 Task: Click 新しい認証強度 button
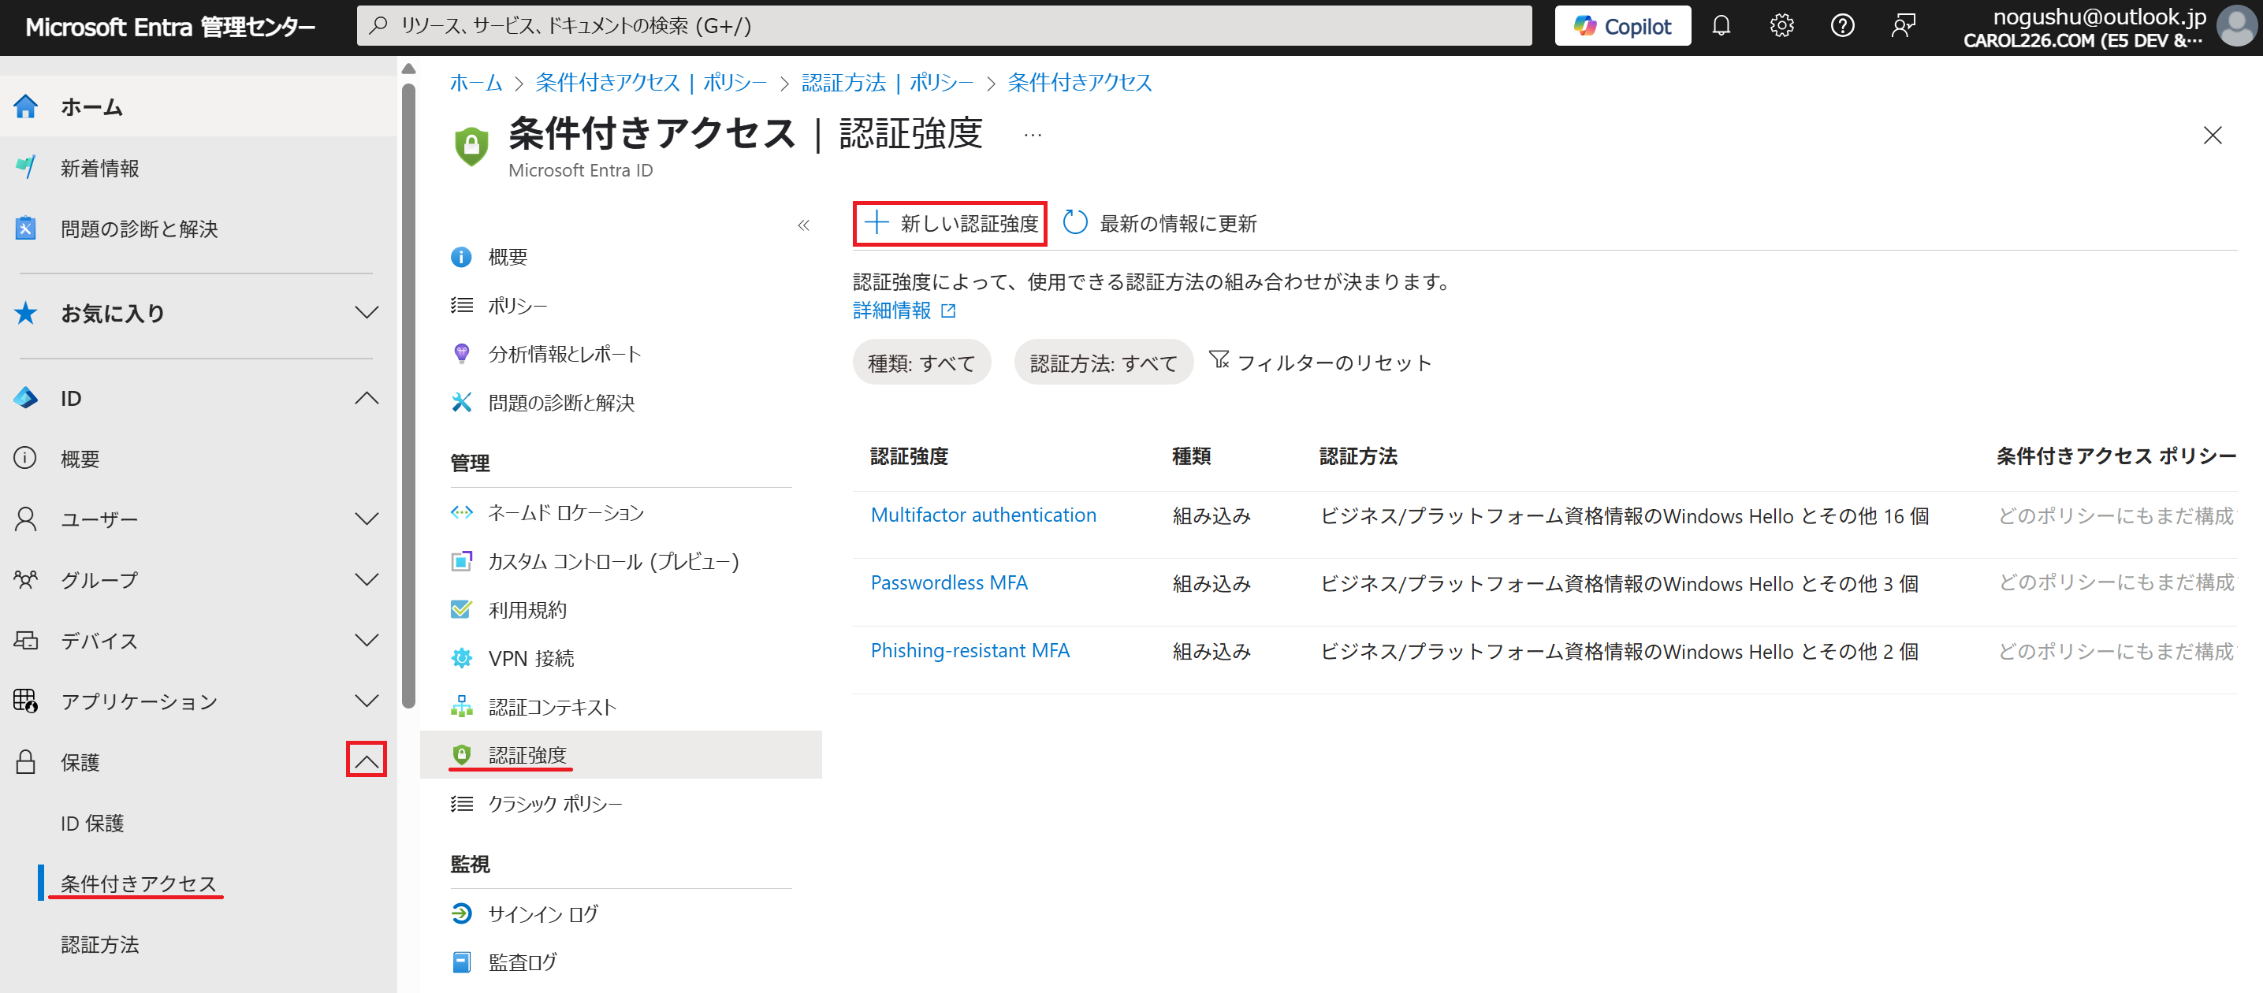click(x=950, y=223)
